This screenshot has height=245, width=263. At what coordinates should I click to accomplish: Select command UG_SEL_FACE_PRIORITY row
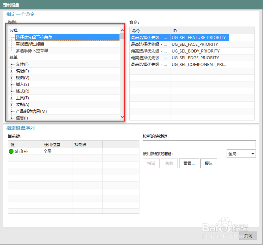coord(179,44)
